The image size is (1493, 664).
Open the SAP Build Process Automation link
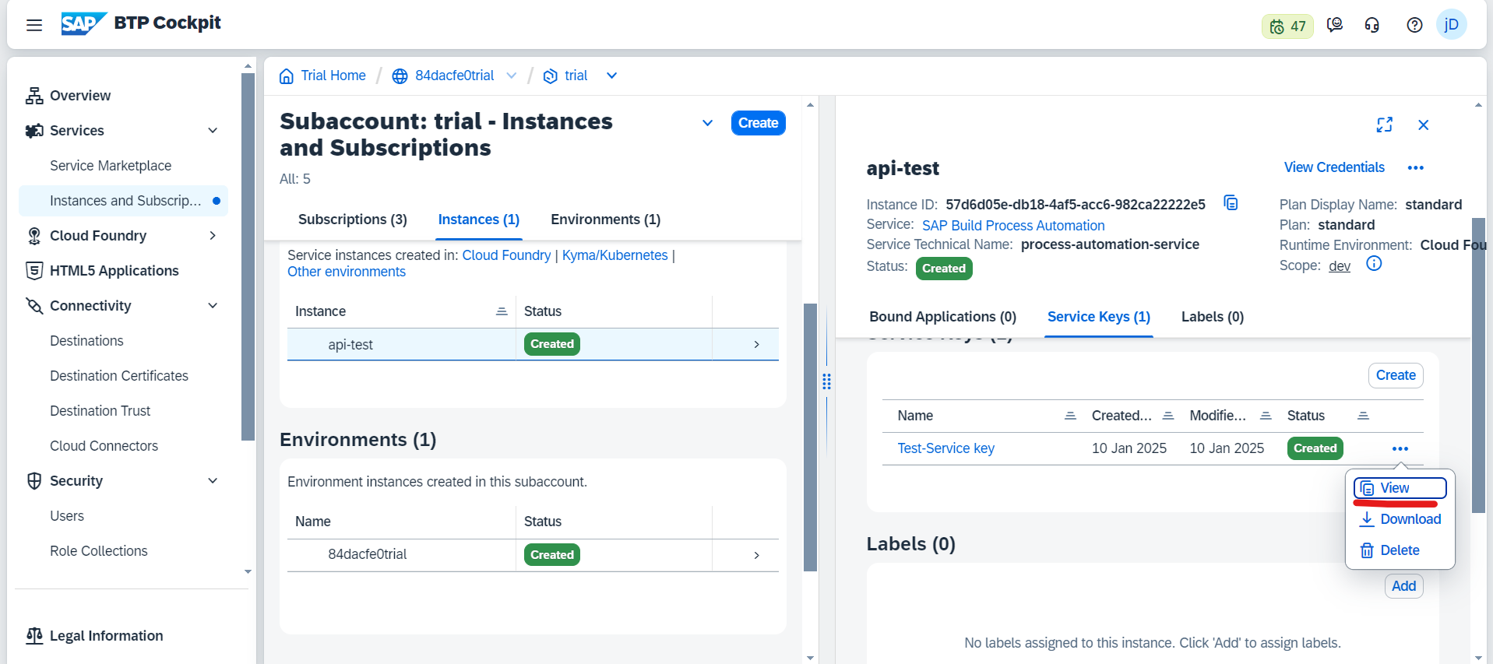pos(1013,226)
